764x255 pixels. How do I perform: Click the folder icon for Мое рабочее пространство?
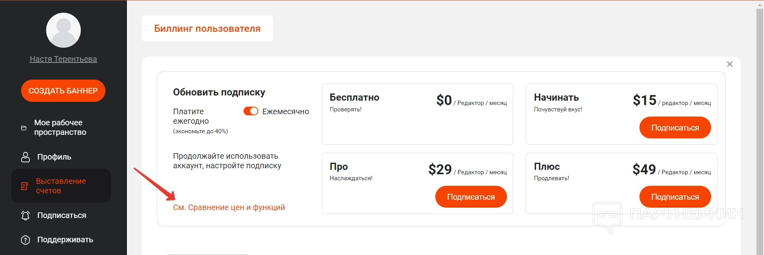tap(24, 128)
